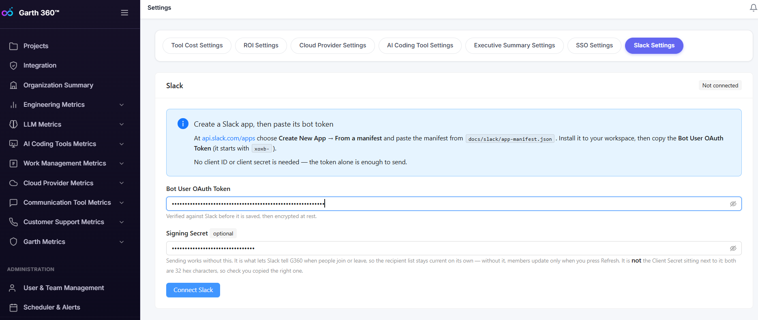Click the LLM Metrics brain icon
The height and width of the screenshot is (320, 758).
(13, 124)
